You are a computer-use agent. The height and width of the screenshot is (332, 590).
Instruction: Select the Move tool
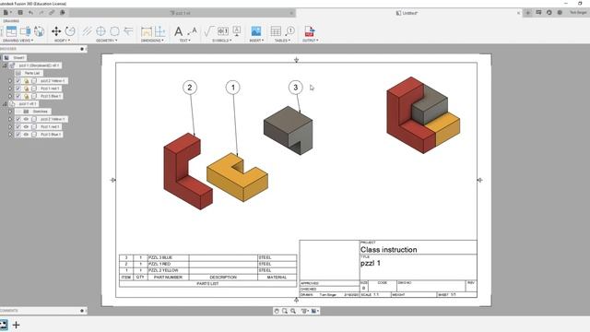pyautogui.click(x=56, y=31)
